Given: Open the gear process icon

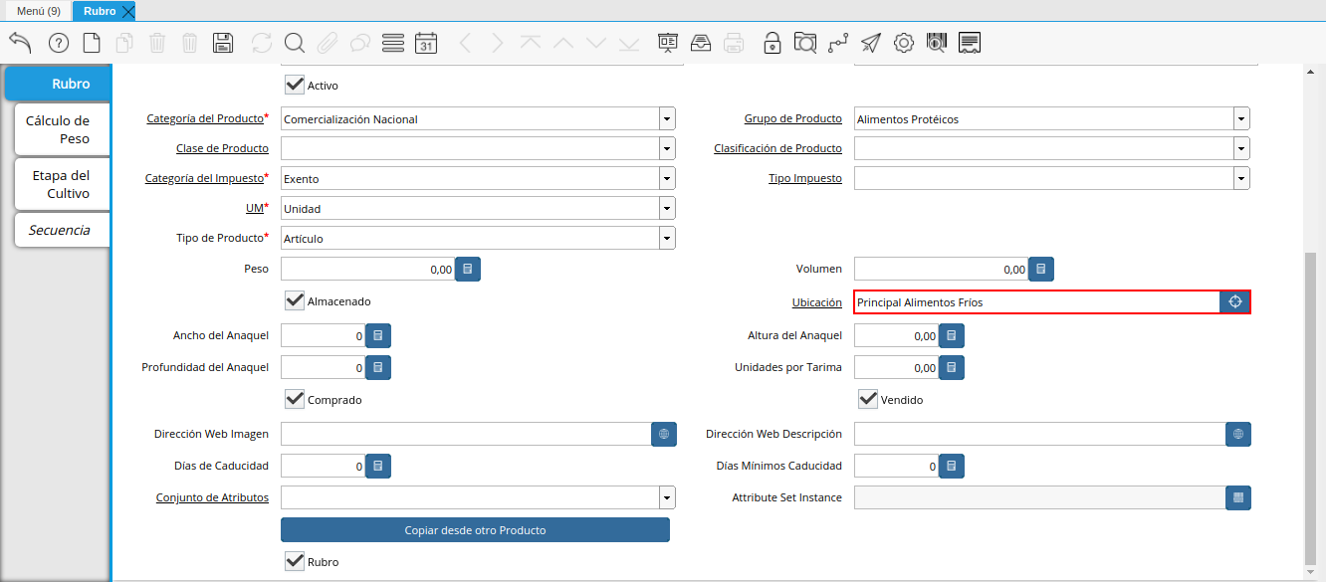Looking at the screenshot, I should [x=904, y=43].
